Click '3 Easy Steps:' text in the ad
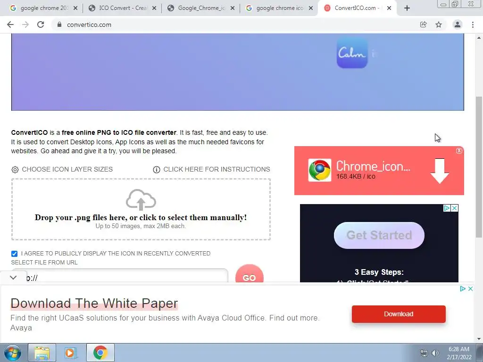Viewport: 483px width, 362px height. (x=379, y=272)
